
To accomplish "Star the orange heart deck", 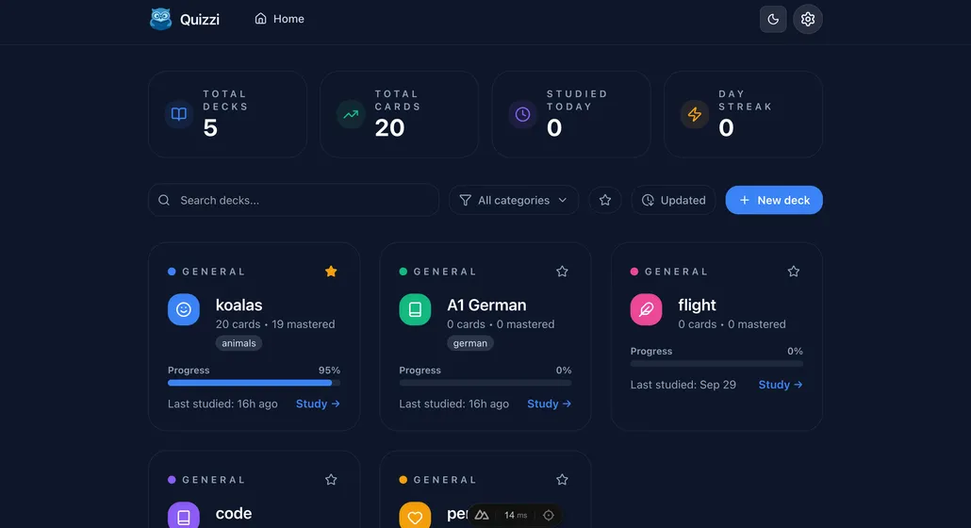I will tap(562, 479).
